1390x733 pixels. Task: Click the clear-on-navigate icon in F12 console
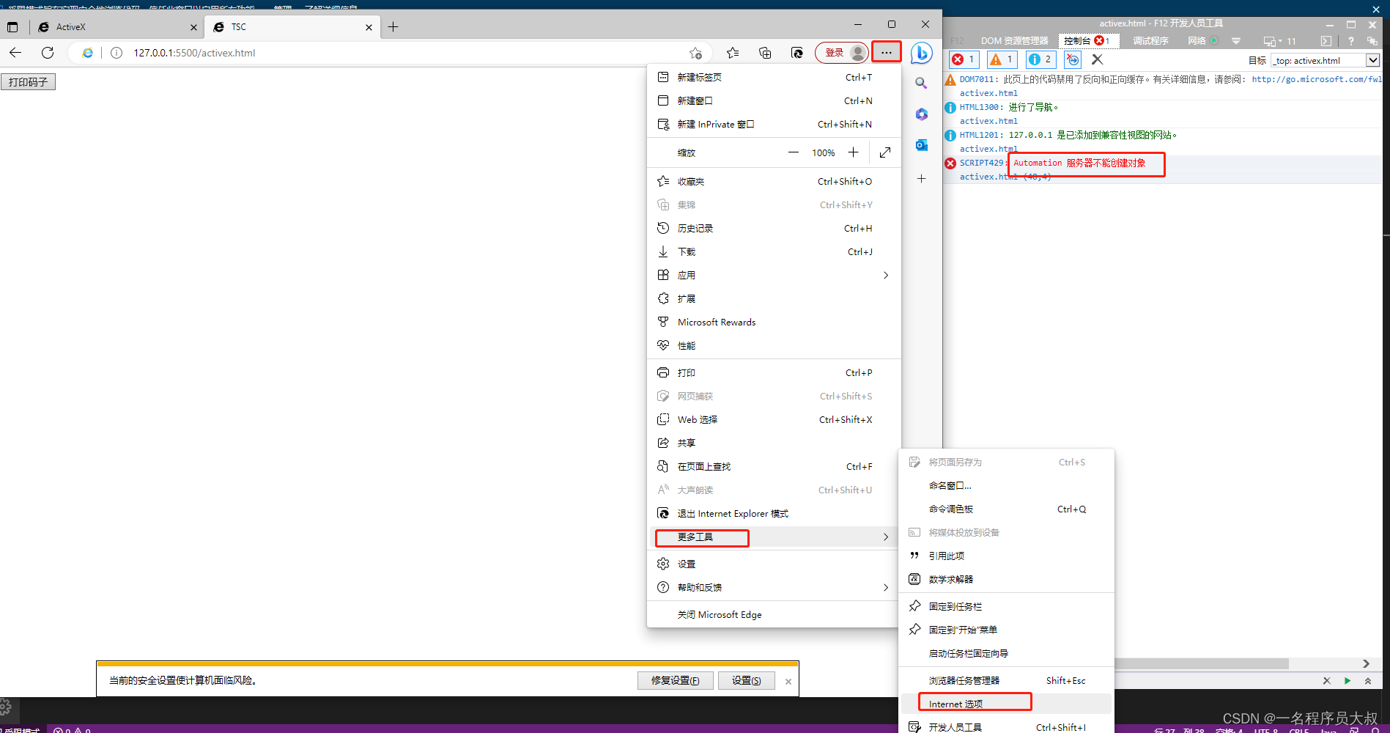(x=1073, y=59)
